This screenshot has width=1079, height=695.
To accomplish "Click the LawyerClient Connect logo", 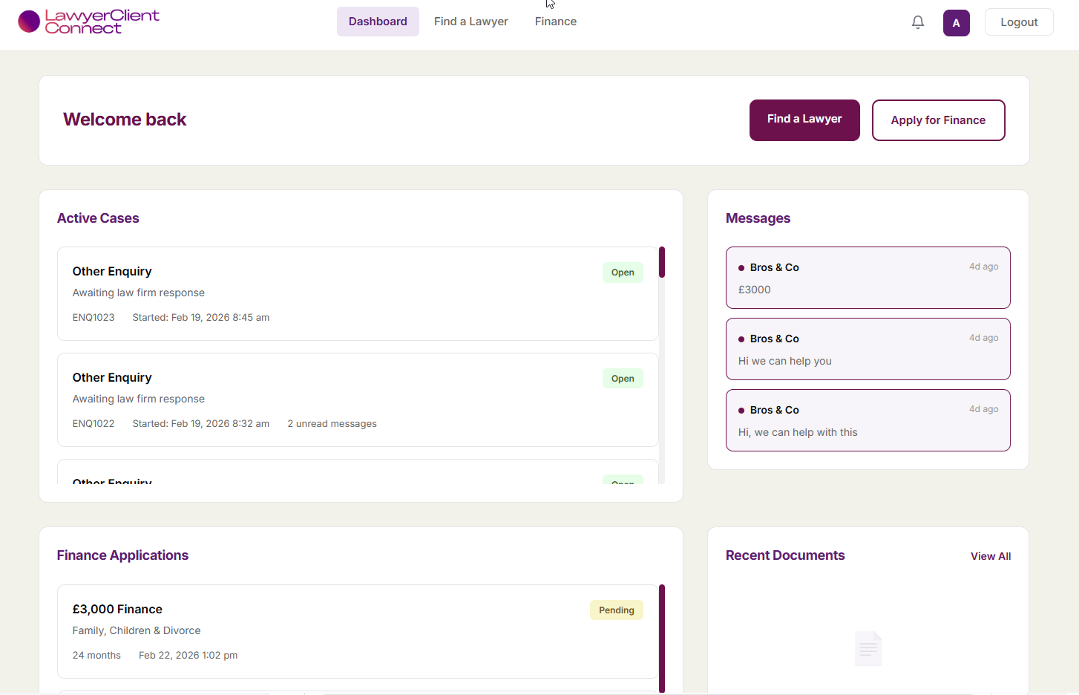I will coord(88,21).
